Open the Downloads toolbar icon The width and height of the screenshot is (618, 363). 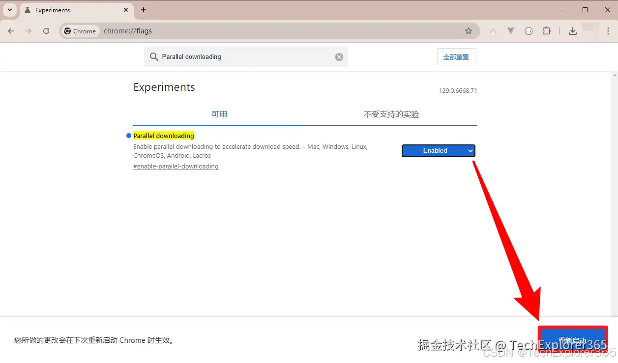point(572,31)
